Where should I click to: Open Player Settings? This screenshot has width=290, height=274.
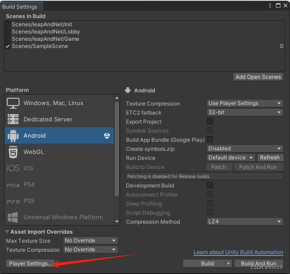click(30, 264)
